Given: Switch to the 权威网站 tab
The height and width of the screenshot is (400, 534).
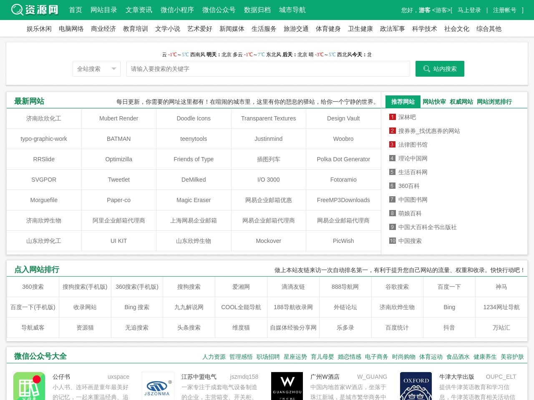Looking at the screenshot, I should [461, 102].
